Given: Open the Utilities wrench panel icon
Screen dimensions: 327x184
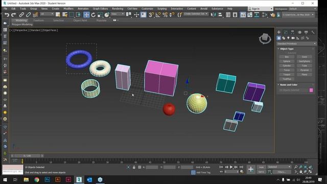Looking at the screenshot, I should point(313,32).
